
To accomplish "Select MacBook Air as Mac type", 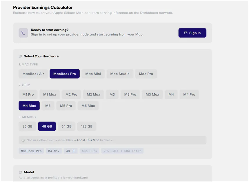I will click(33, 74).
